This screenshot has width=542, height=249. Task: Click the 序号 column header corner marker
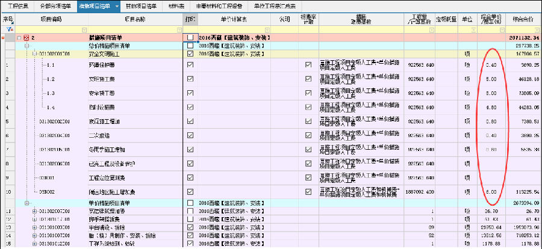(x=13, y=19)
